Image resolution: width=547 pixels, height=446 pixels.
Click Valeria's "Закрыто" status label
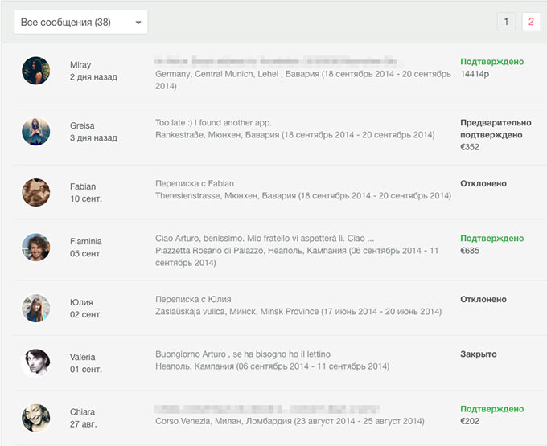[x=479, y=354]
